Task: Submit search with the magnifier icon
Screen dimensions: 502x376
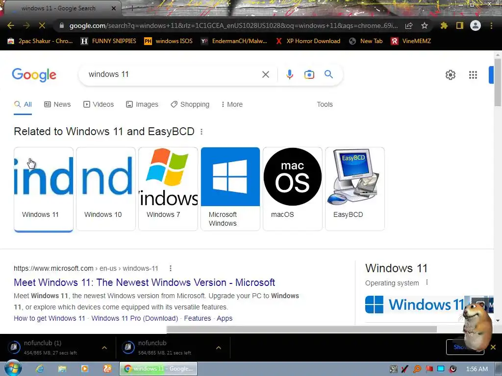Action: 328,74
